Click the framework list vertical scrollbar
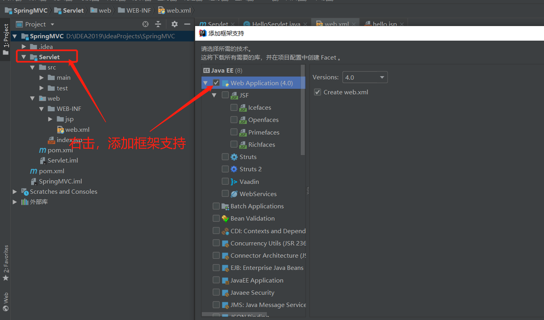The image size is (544, 320). click(303, 110)
